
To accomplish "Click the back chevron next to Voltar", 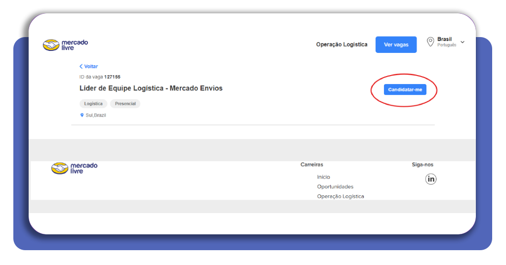I will click(x=81, y=66).
